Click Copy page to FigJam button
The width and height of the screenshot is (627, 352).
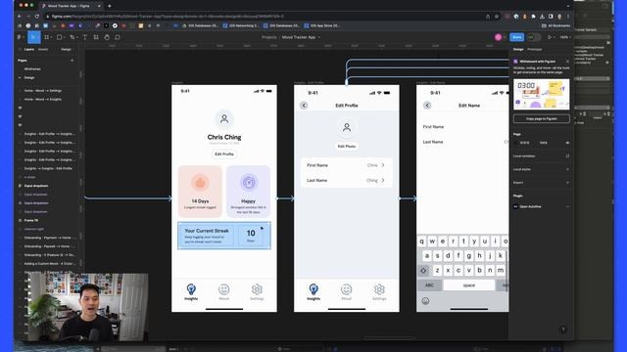point(542,118)
